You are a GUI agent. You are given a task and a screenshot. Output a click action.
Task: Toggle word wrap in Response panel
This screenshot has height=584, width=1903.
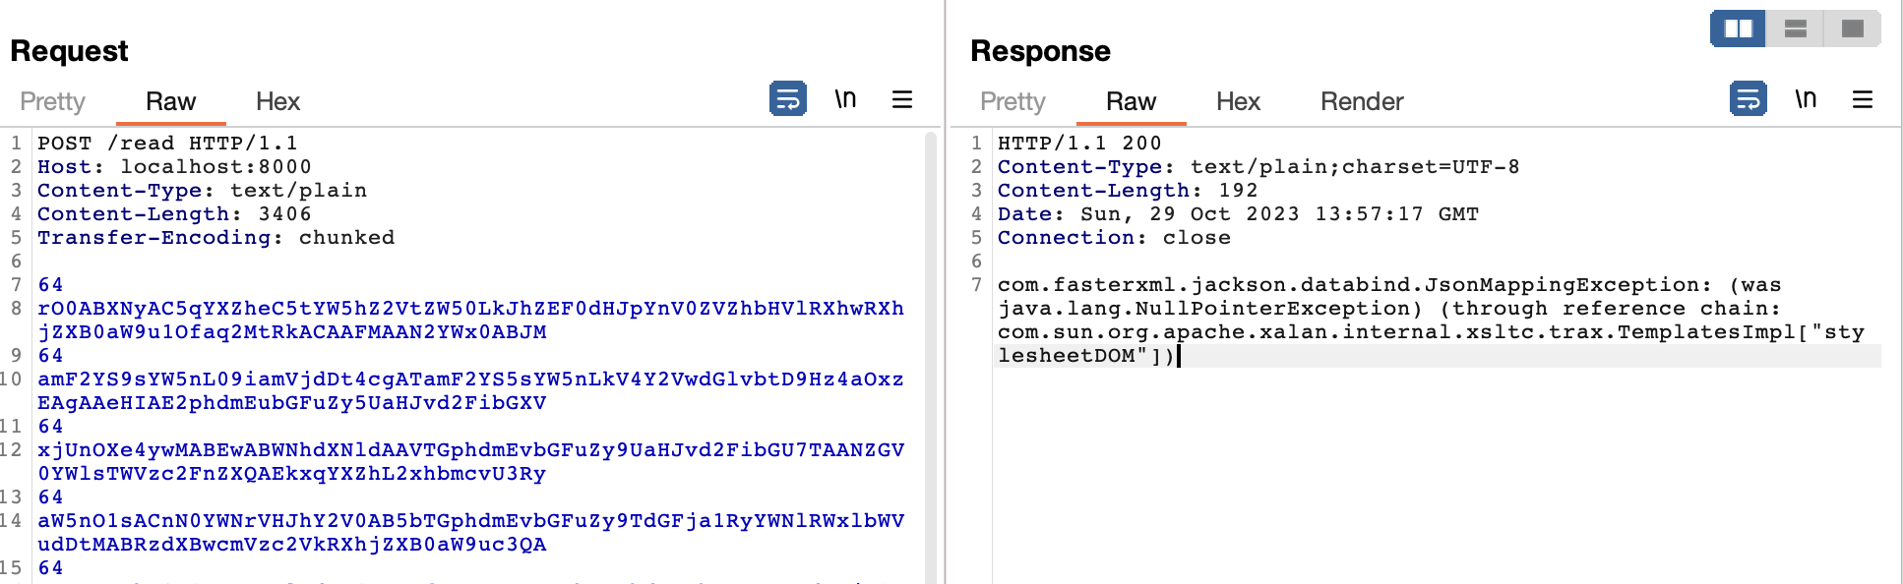tap(1748, 99)
